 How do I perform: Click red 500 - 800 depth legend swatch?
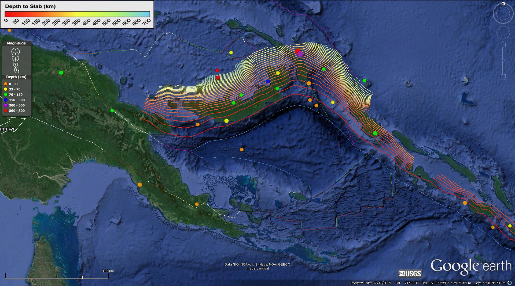coord(6,111)
